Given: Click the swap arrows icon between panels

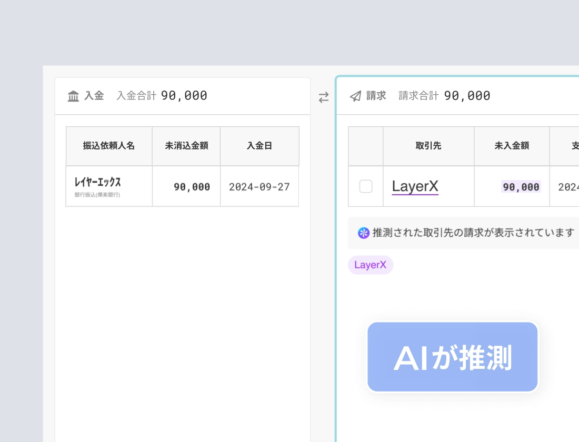Looking at the screenshot, I should coord(323,98).
